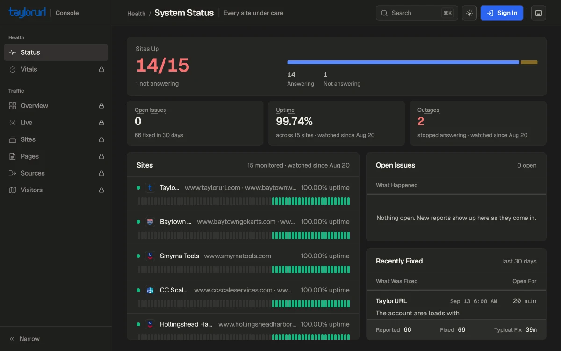
Task: Click '1 Not answering' legend
Action: pyautogui.click(x=342, y=79)
